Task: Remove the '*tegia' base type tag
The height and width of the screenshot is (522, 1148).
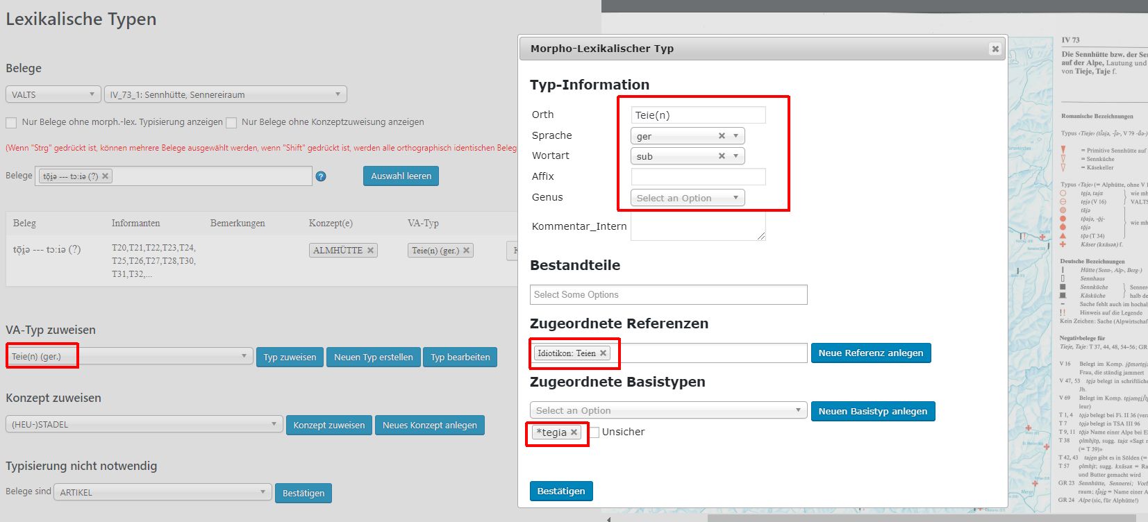Action: [574, 432]
